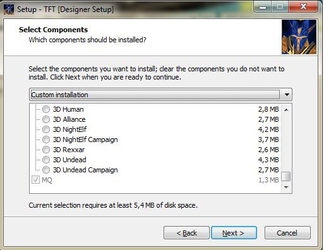Select 3D Undead Campaign radio button
The width and height of the screenshot is (324, 250).
(46, 170)
